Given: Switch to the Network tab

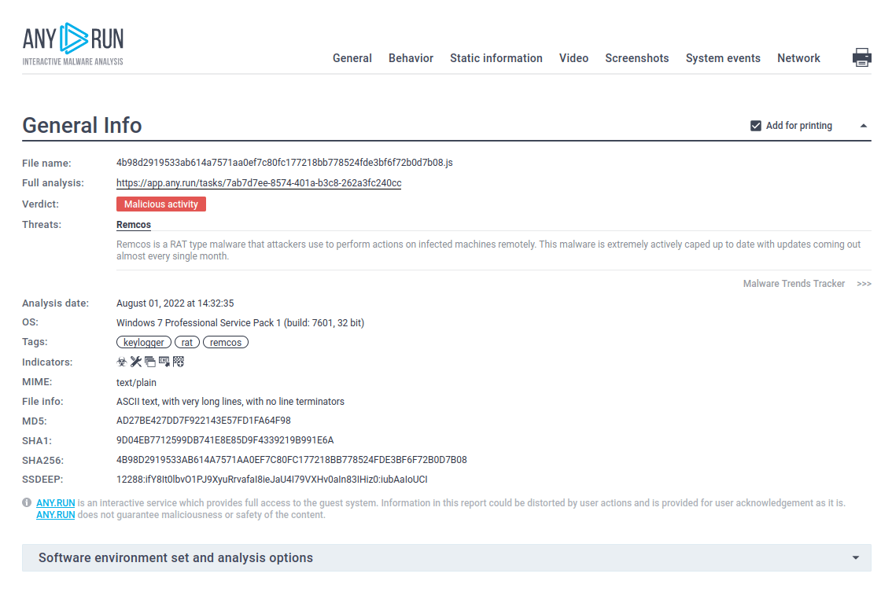Looking at the screenshot, I should click(x=798, y=58).
